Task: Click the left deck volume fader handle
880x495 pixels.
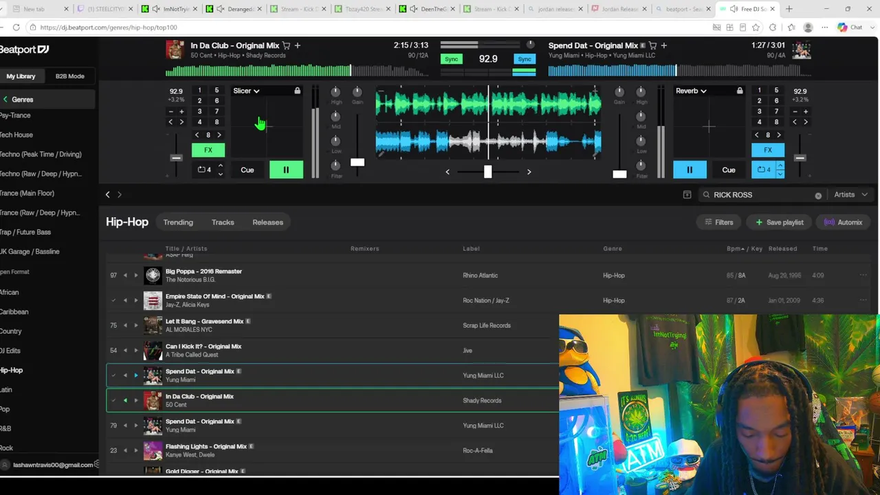Action: (357, 163)
